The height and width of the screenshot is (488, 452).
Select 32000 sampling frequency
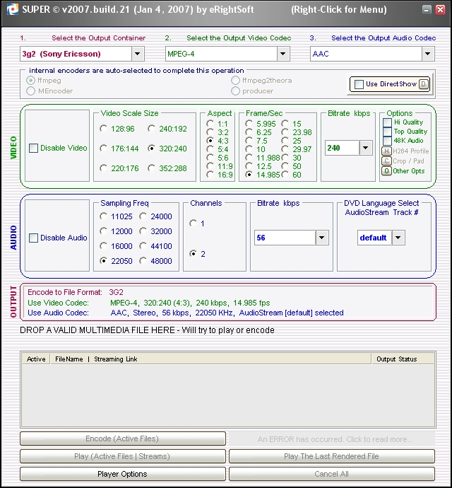click(x=143, y=231)
